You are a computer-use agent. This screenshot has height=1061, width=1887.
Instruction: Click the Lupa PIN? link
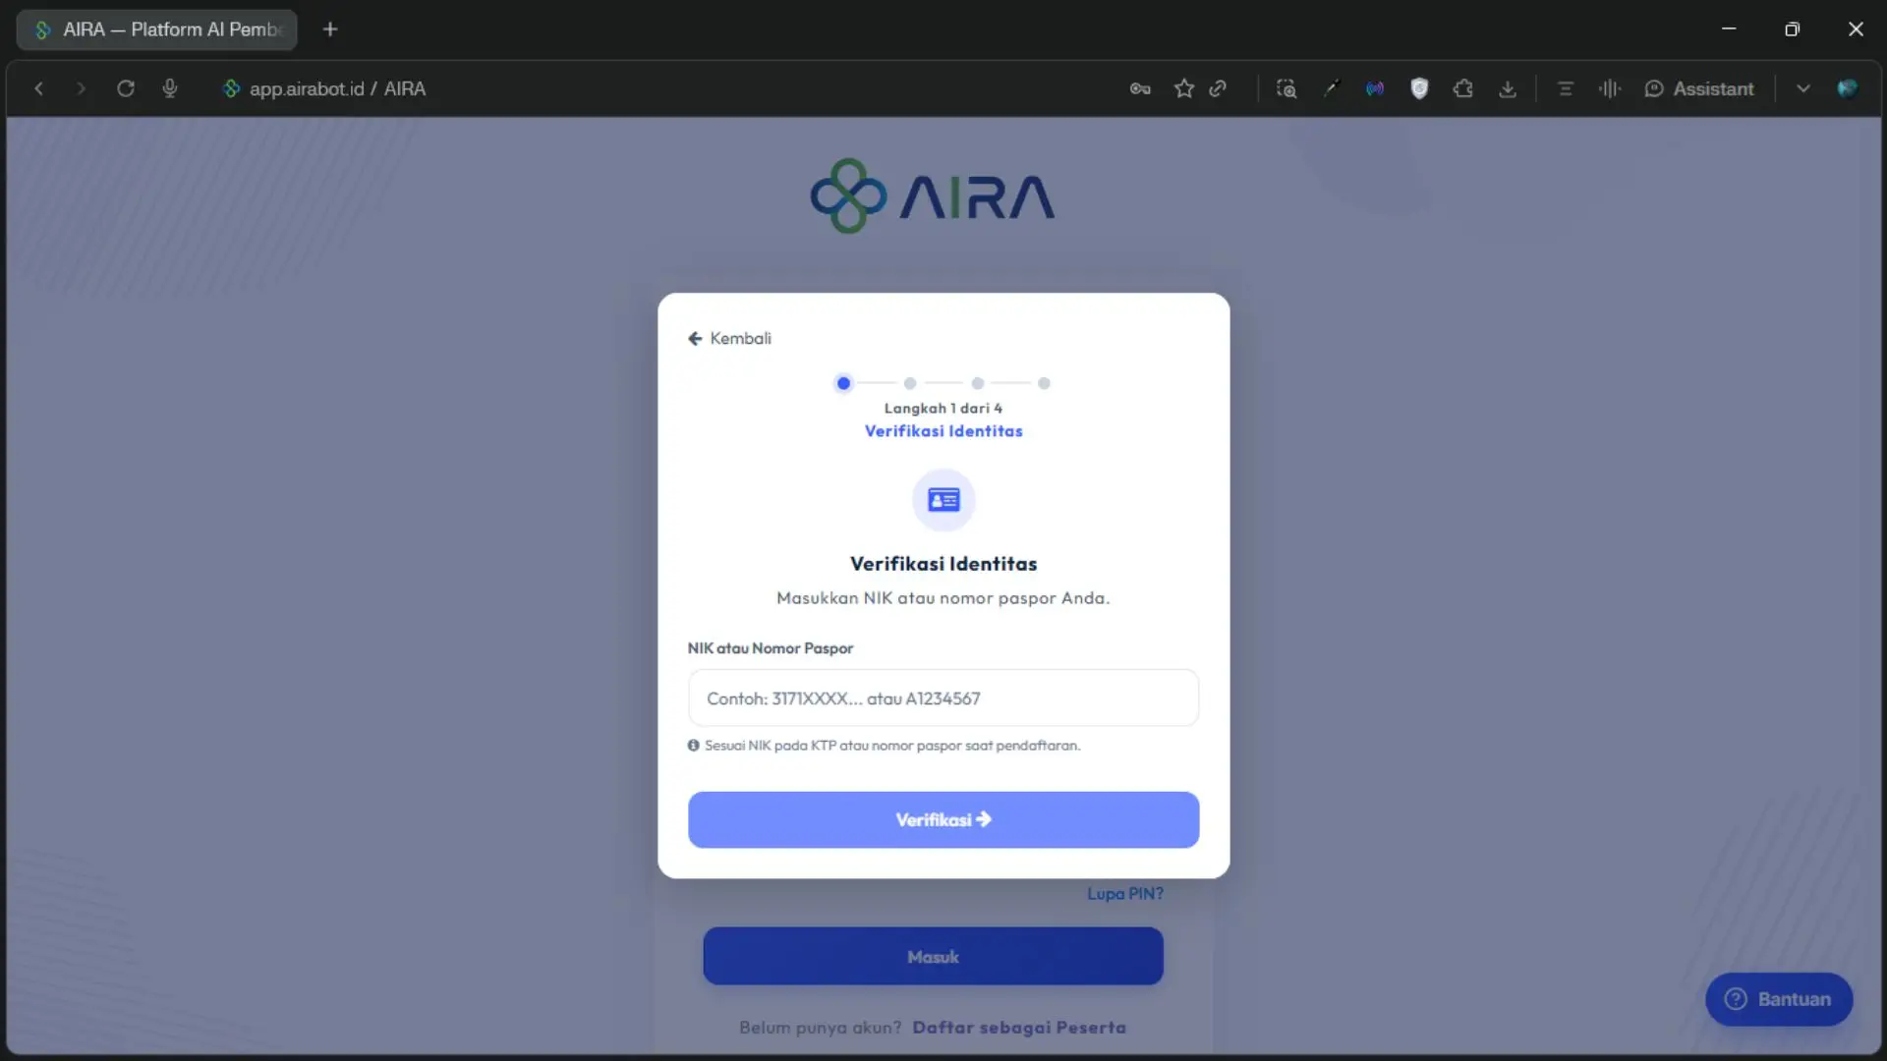tap(1125, 893)
